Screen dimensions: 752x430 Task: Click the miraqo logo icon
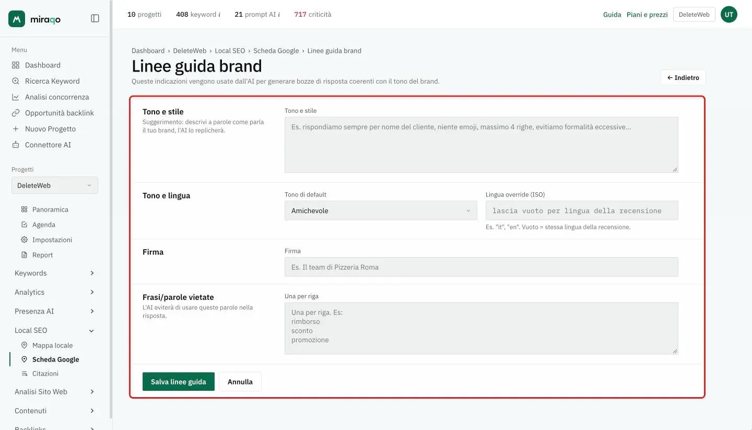(17, 19)
